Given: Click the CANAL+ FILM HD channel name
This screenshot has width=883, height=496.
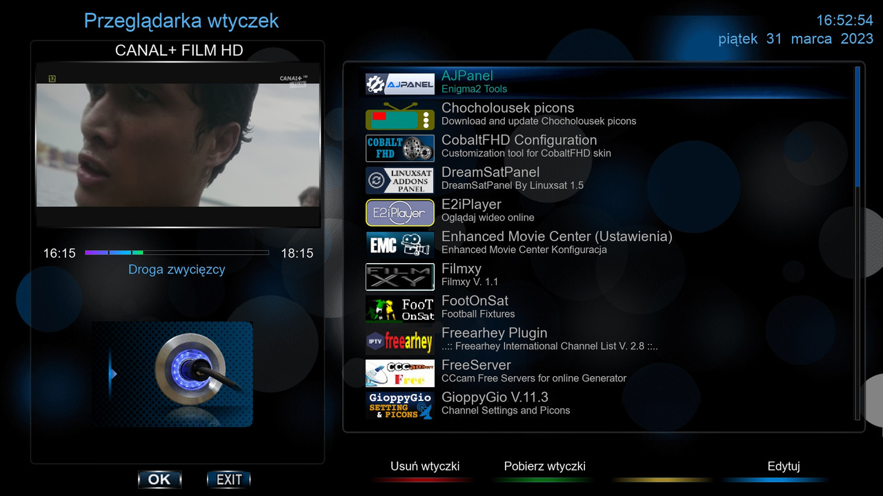Looking at the screenshot, I should [x=179, y=51].
